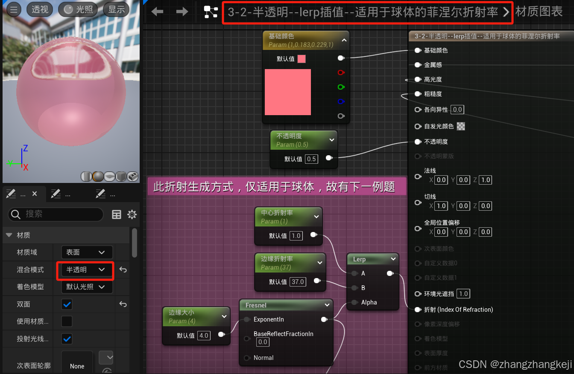574x374 pixels.
Task: Select the cylinder preview mesh icon
Action: coord(86,176)
